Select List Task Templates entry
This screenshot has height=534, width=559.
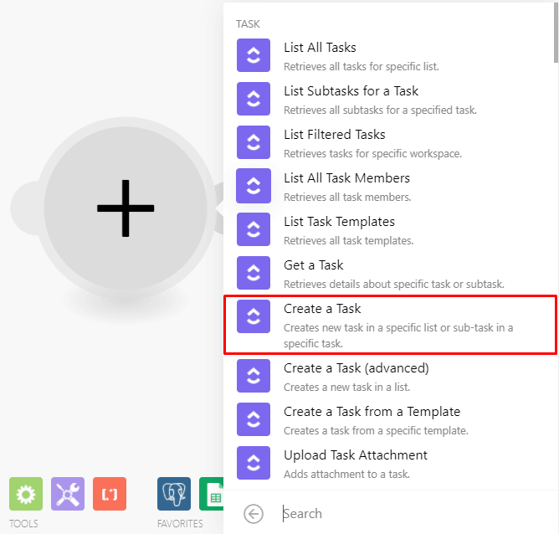(339, 222)
